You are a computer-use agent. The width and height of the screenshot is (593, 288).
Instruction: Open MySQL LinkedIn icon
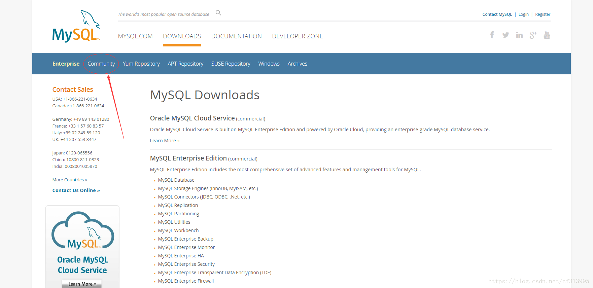click(x=519, y=35)
